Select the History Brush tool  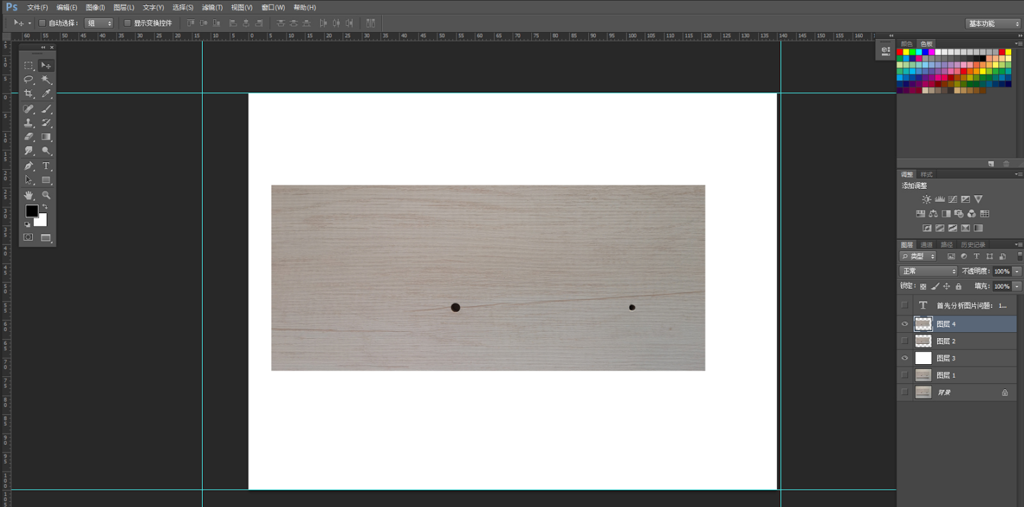[46, 123]
